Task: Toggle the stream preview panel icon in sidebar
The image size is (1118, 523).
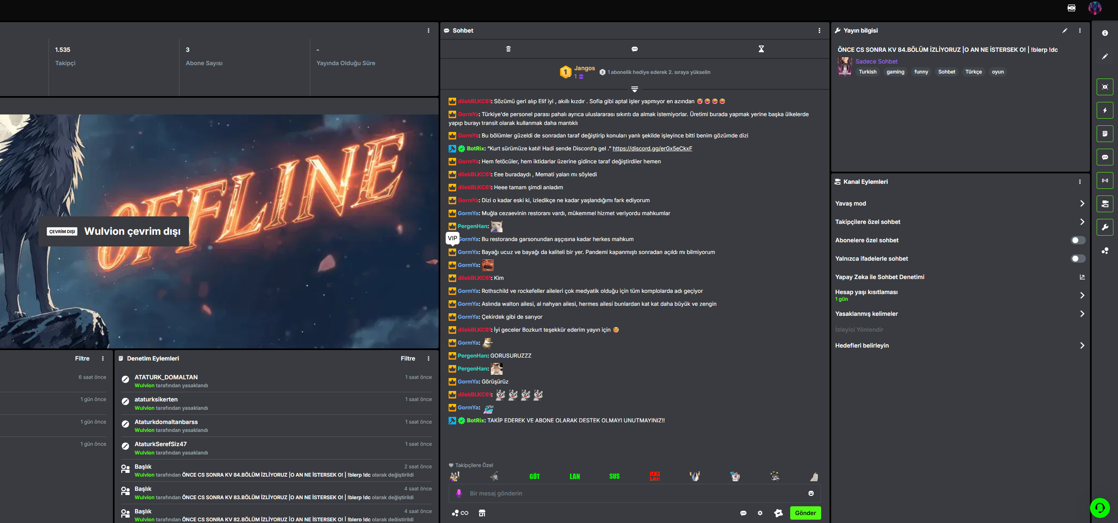Action: point(1105,87)
